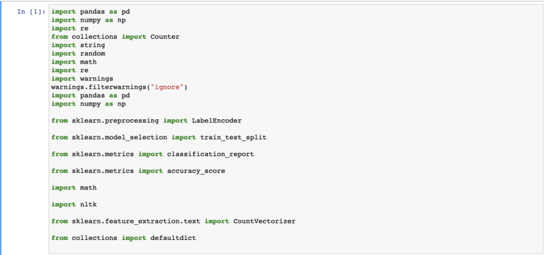544x255 pixels.
Task: Place cursor on the import nltk line
Action: 74,205
